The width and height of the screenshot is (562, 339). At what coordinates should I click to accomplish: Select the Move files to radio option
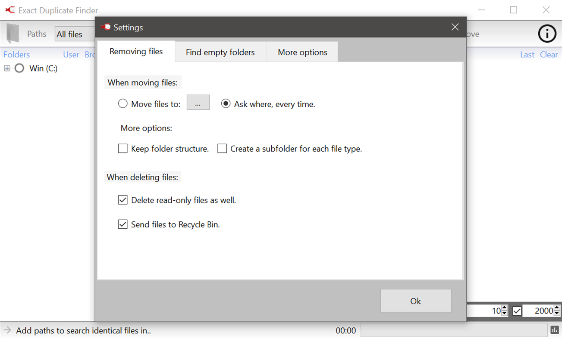tap(123, 104)
